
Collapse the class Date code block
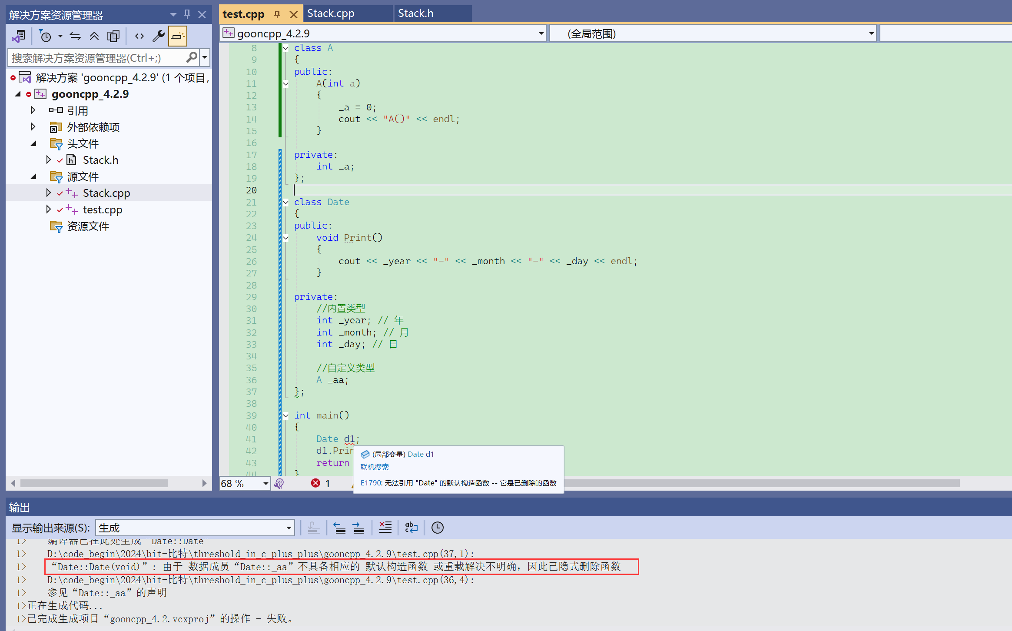click(285, 202)
